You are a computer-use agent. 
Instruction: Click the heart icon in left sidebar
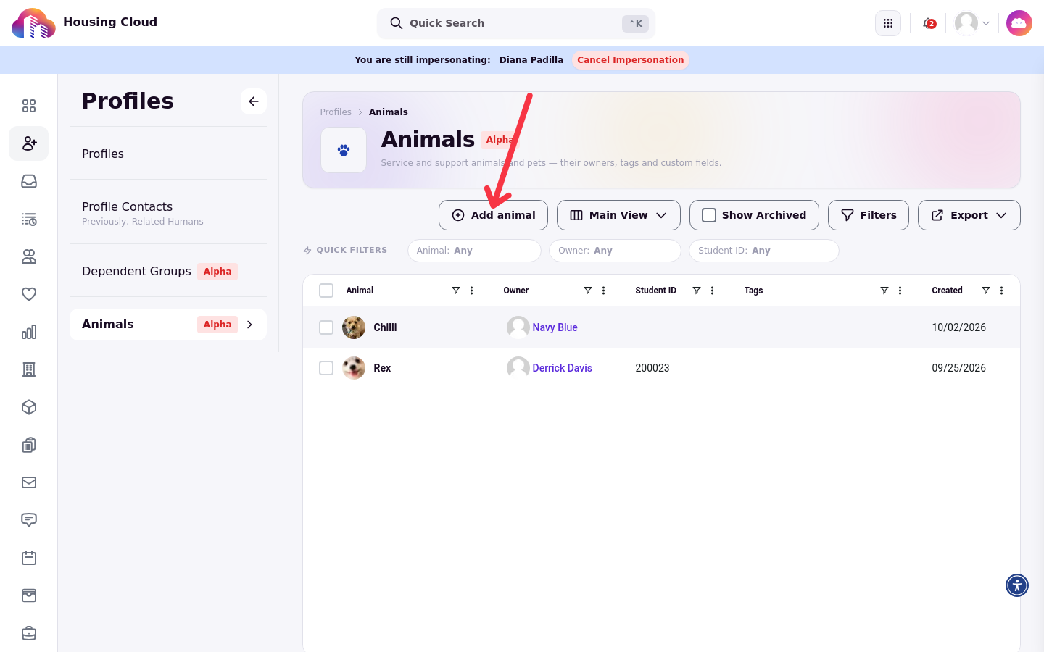[29, 294]
